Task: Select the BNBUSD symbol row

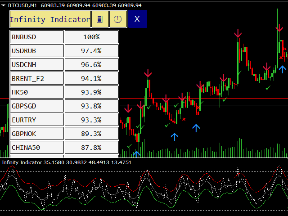Action: coord(37,37)
